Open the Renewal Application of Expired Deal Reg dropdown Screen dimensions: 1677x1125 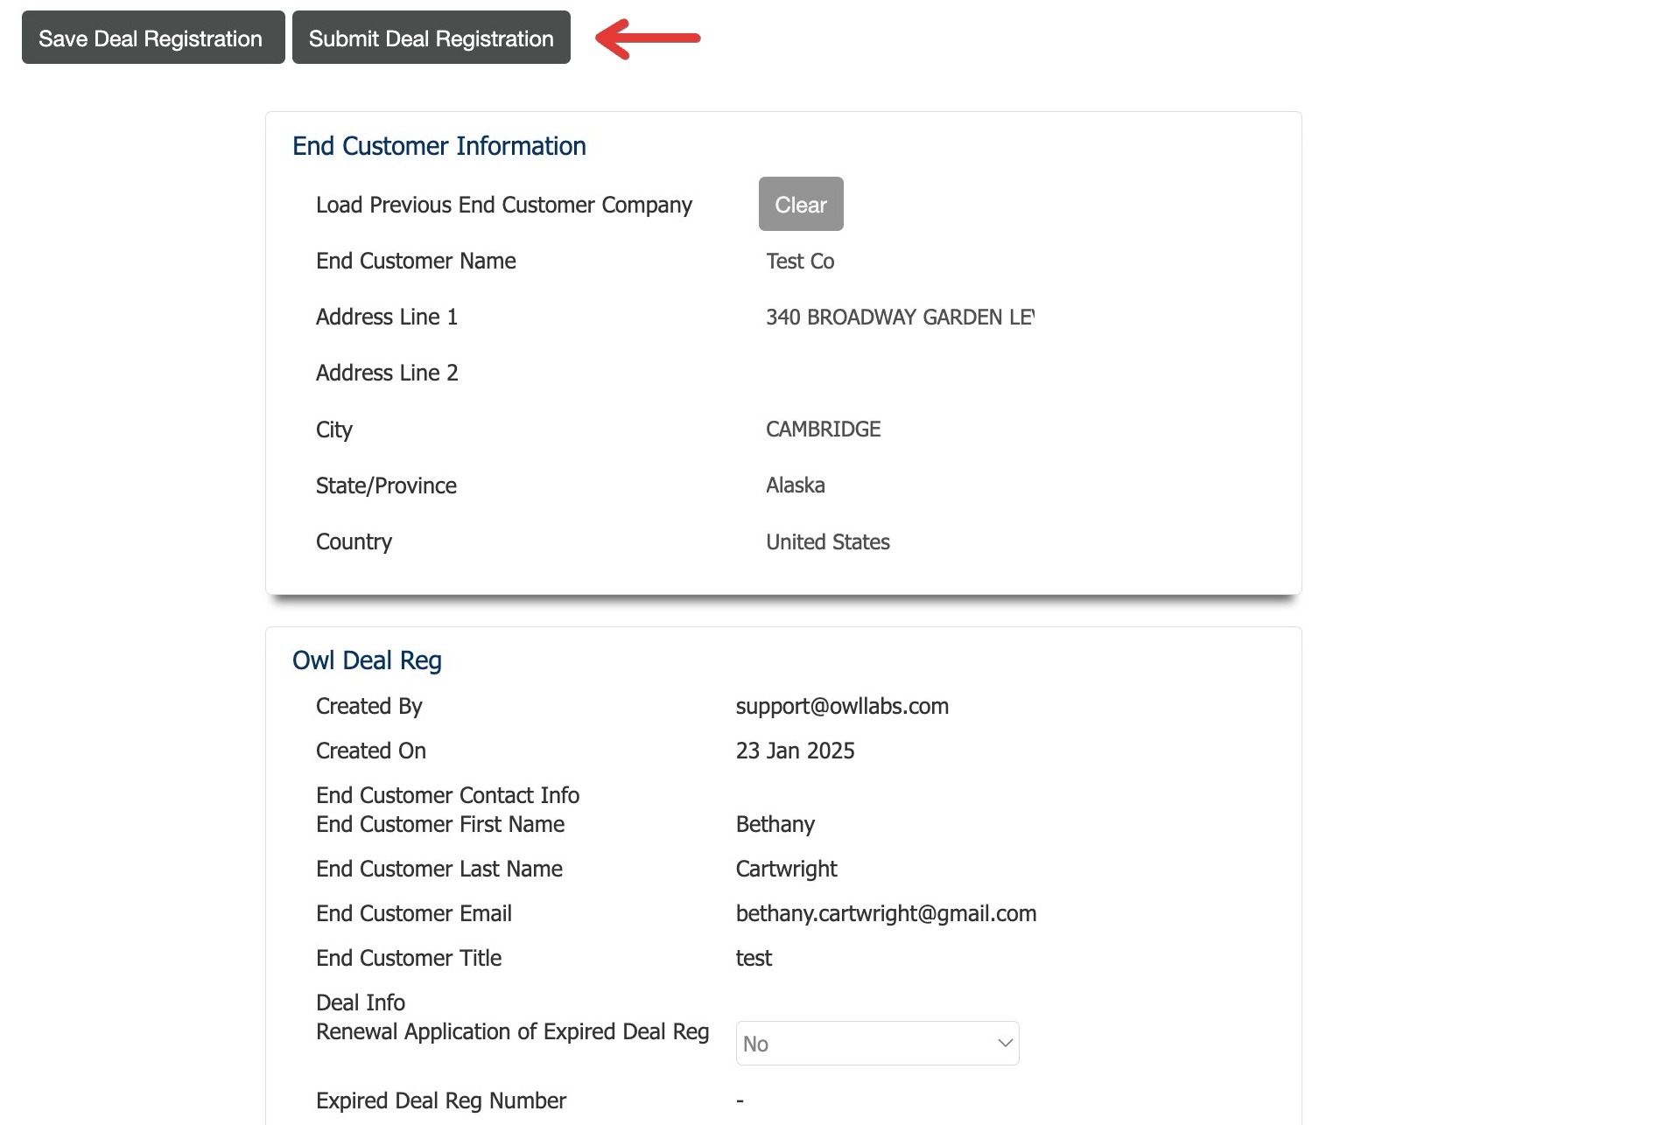(x=878, y=1043)
